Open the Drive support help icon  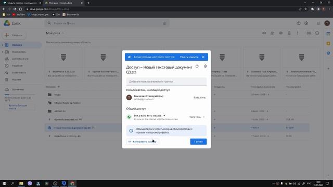[299, 23]
